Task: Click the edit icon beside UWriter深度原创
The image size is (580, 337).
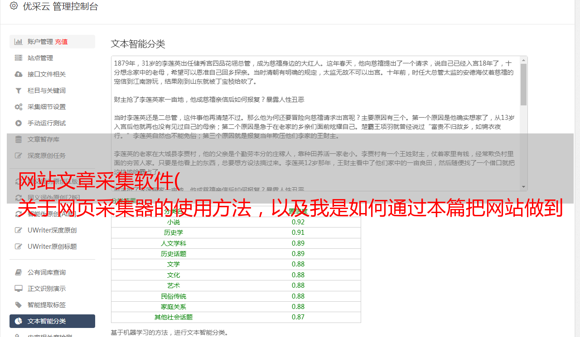Action: [19, 230]
